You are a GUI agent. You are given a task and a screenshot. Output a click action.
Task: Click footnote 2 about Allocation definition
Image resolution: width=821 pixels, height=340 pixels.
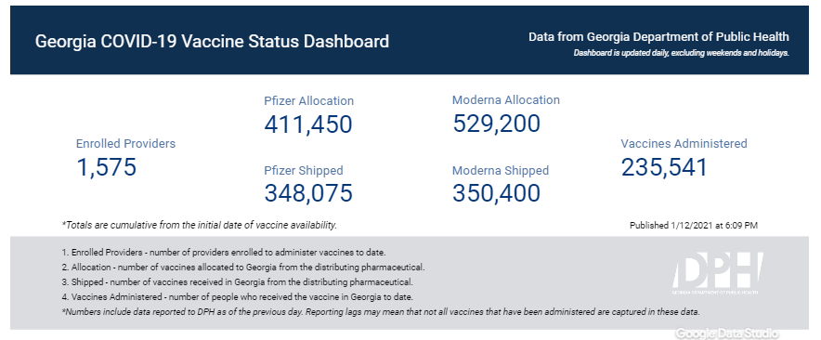243,268
